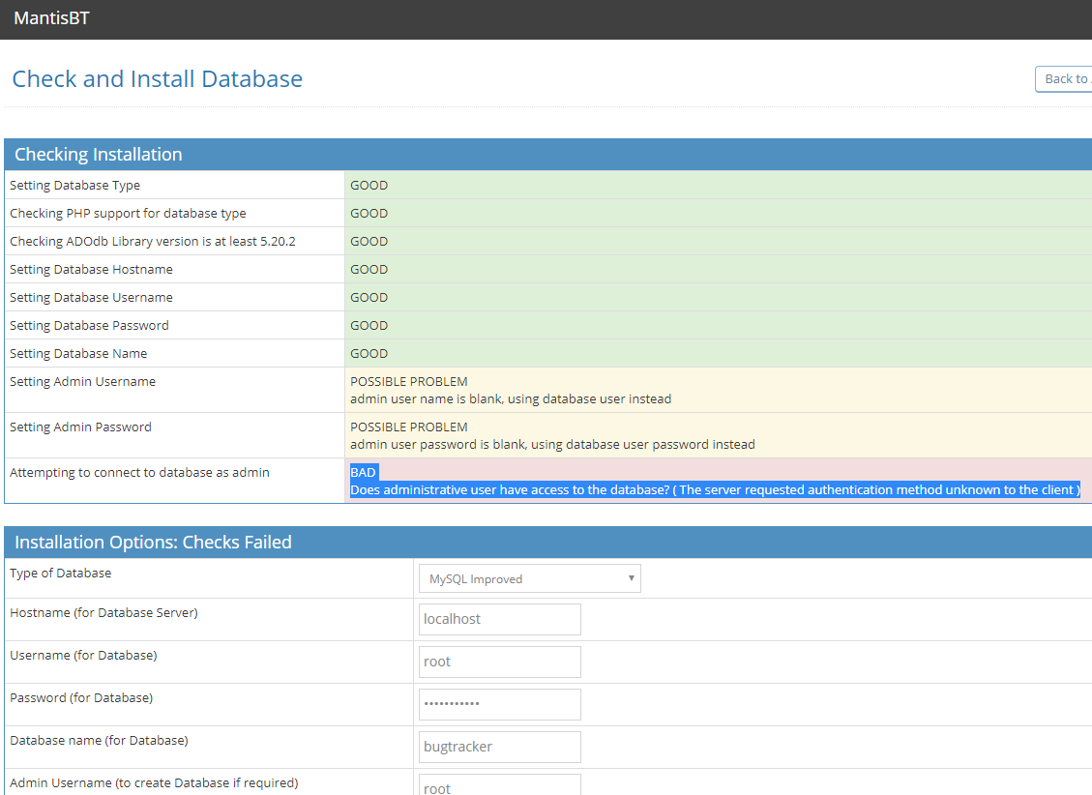Click Attempting to connect to database label

click(x=139, y=473)
